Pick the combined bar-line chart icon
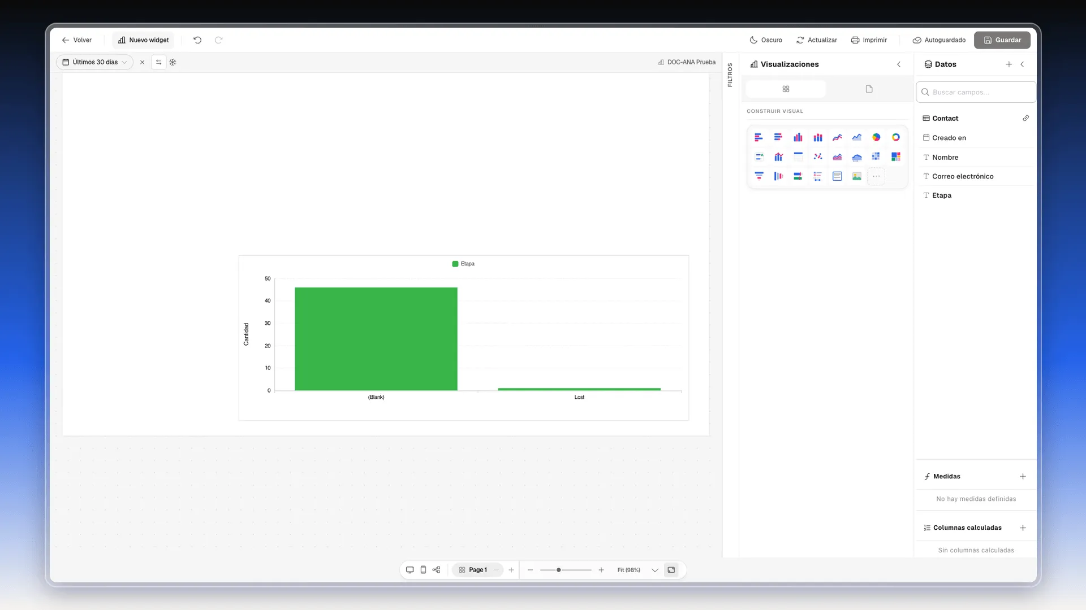This screenshot has width=1086, height=610. point(779,156)
